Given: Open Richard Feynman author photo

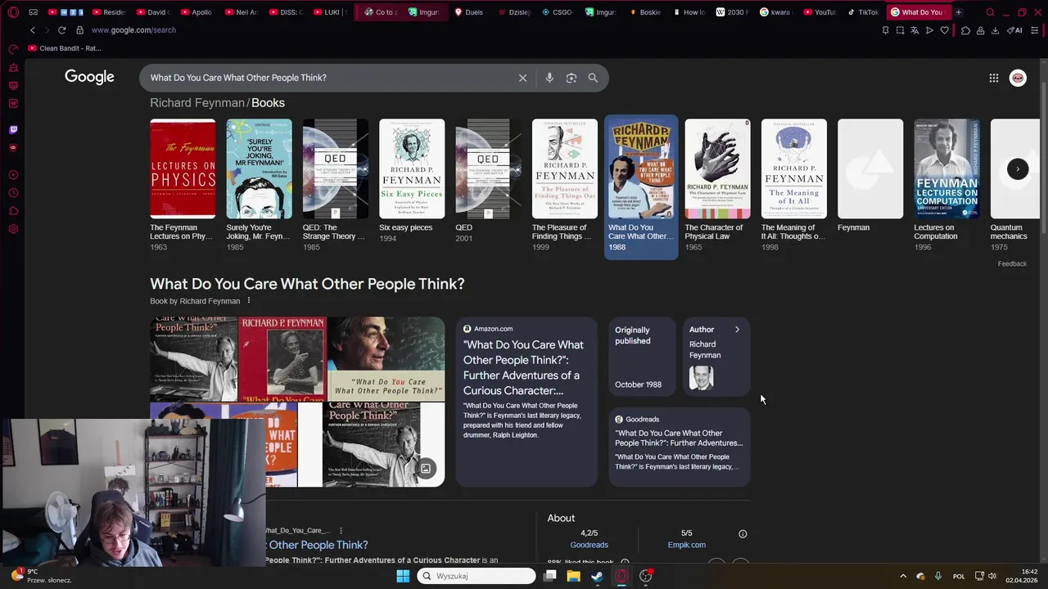Looking at the screenshot, I should (701, 377).
